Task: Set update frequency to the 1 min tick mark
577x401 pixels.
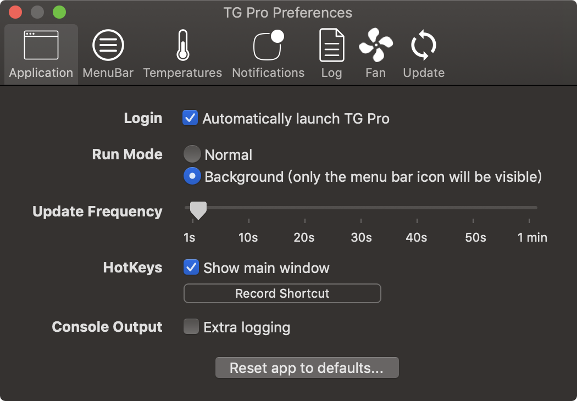Action: tap(529, 221)
